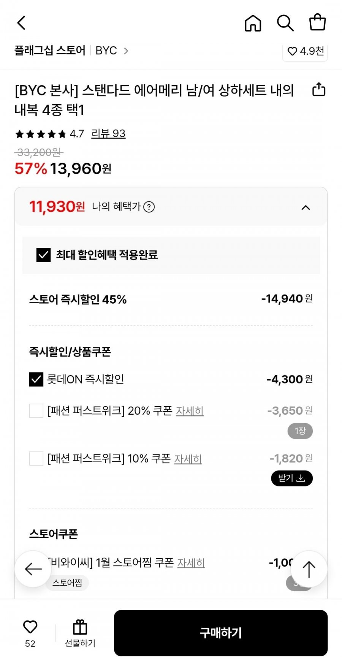
Task: Open BYC flagship store chevron
Action: [x=126, y=51]
